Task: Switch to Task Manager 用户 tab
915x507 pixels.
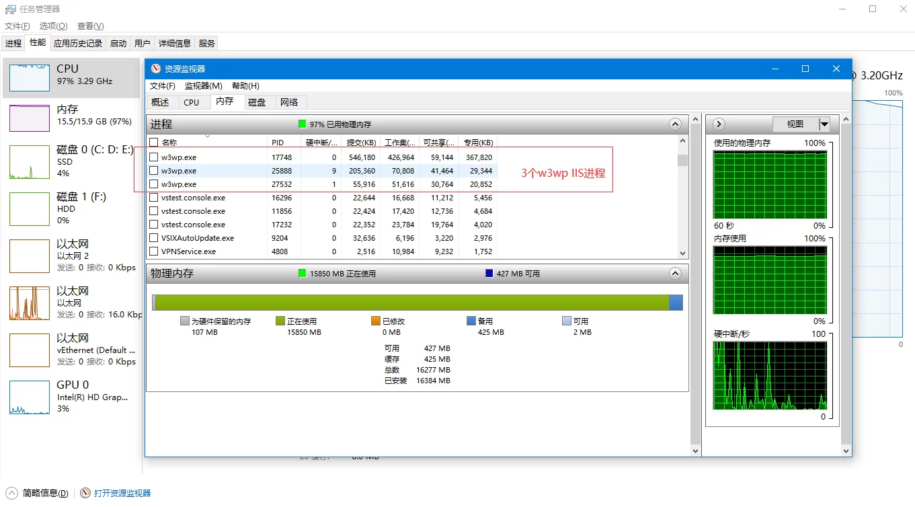Action: pyautogui.click(x=143, y=44)
